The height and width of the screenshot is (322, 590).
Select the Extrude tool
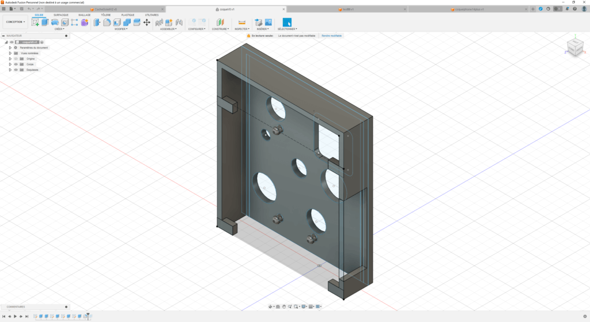coord(45,22)
